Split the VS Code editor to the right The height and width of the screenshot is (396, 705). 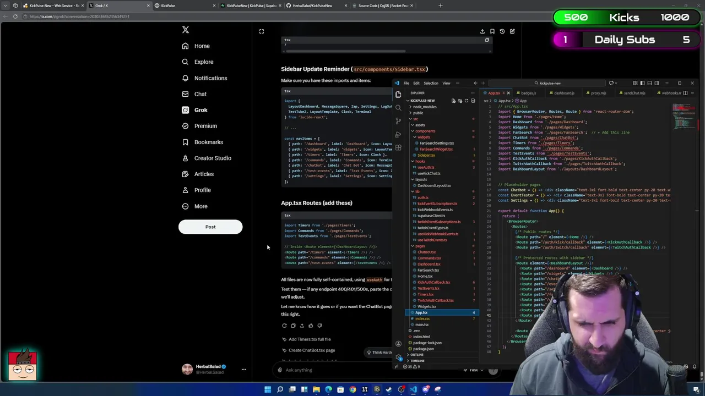coord(685,93)
